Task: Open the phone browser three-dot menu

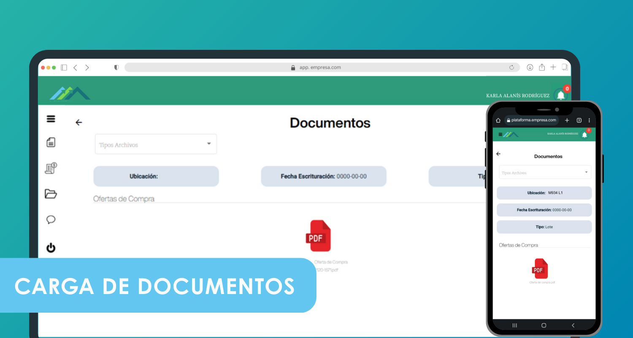Action: [589, 120]
